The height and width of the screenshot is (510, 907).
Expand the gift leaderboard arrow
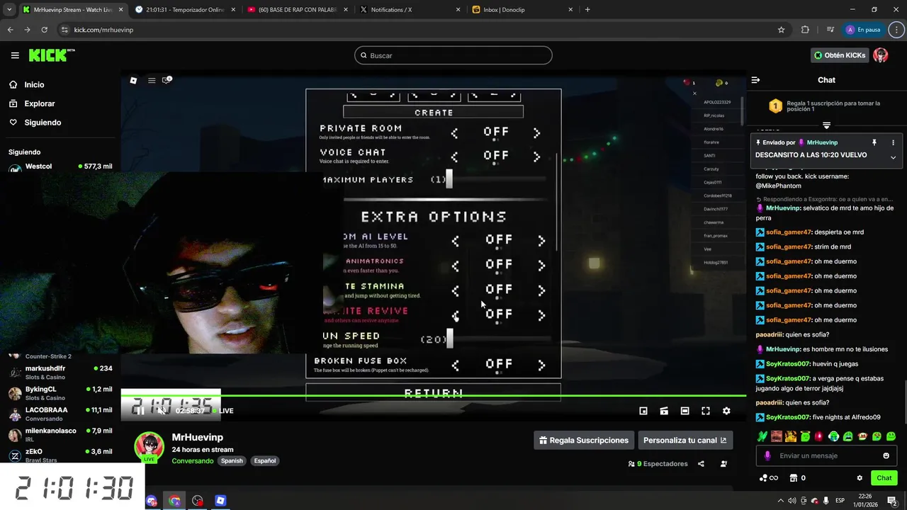coord(826,125)
